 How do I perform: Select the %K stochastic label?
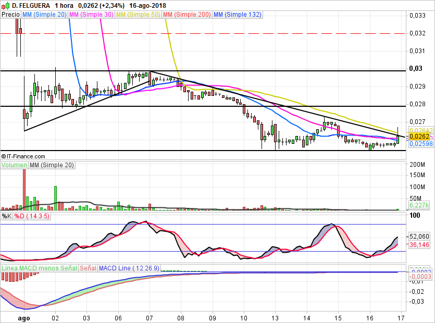[6, 216]
